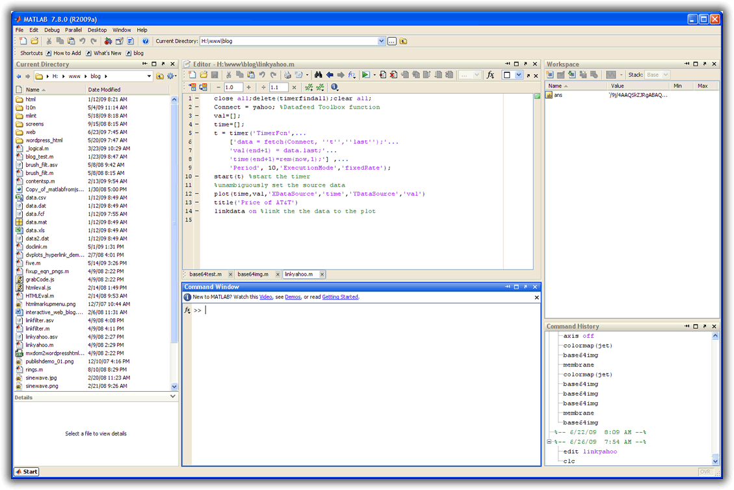Open the Debug menu
Viewport: 734px width, 490px height.
click(x=52, y=30)
